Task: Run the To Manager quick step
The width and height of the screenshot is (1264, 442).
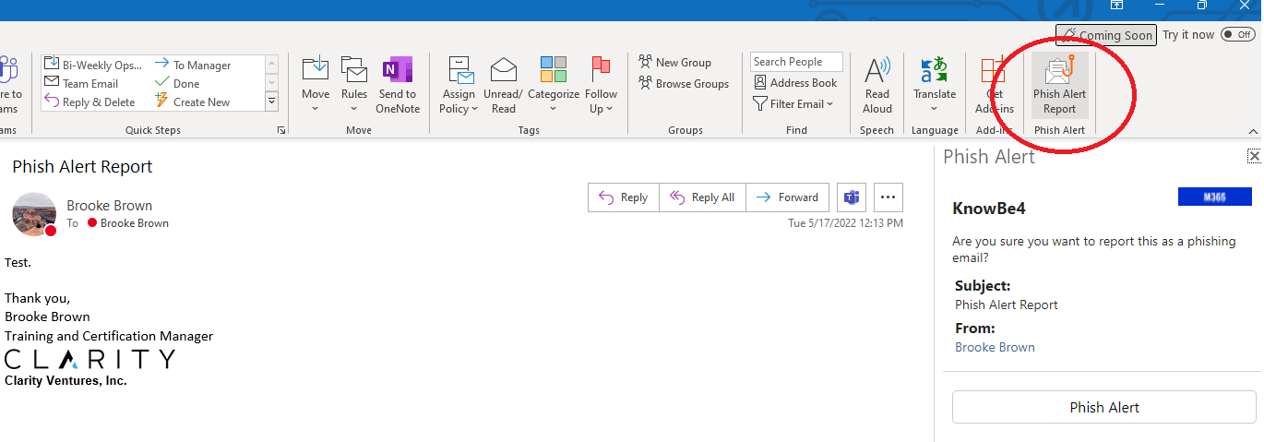Action: 193,65
